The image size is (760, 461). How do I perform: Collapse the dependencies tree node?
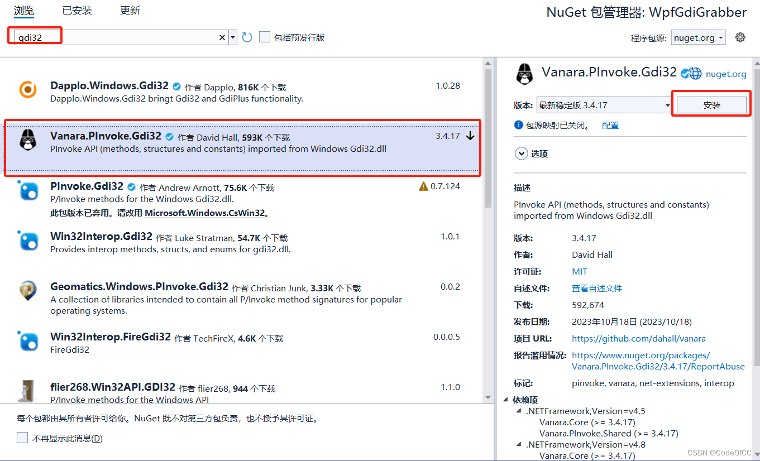pos(506,400)
